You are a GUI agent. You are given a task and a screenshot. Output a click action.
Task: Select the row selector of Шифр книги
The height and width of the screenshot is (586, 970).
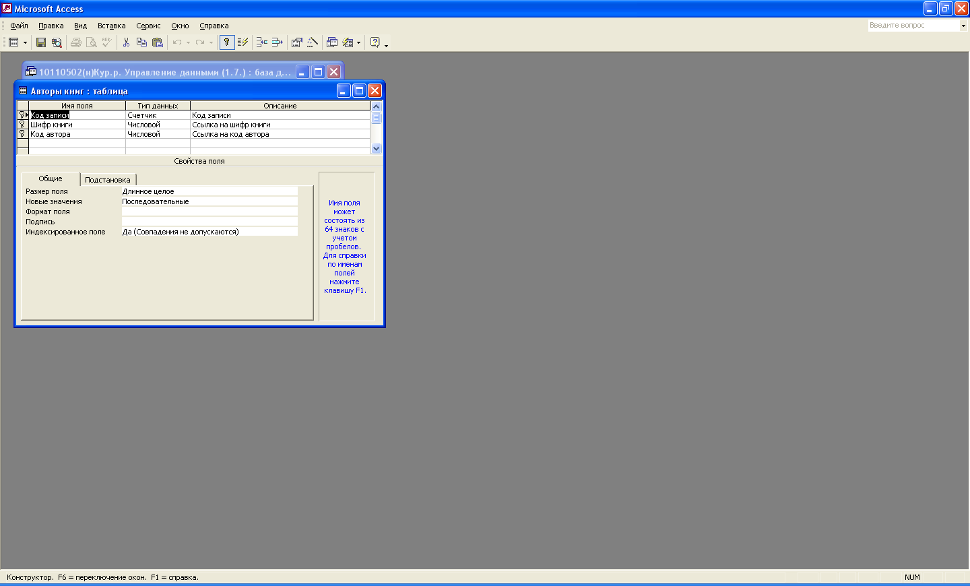[22, 125]
